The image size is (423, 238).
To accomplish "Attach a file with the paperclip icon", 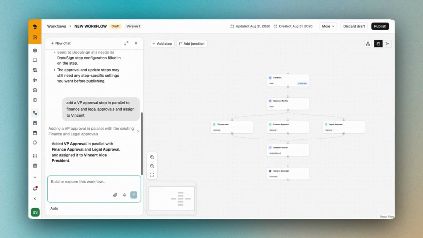I will (115, 195).
